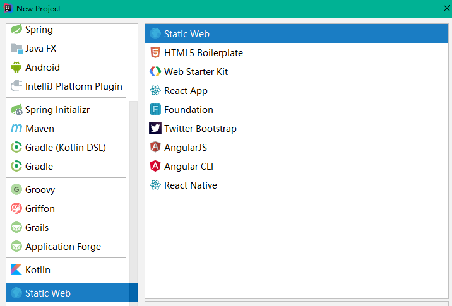
Task: Open IntelliJ Platform Plugin category
Action: pos(73,86)
